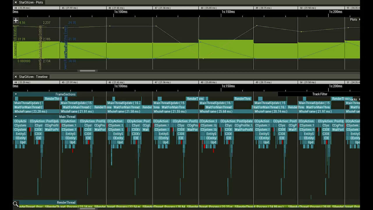373x210 pixels.
Task: Click the Plots panel horizontal scrollbar thumb
Action: point(87,71)
